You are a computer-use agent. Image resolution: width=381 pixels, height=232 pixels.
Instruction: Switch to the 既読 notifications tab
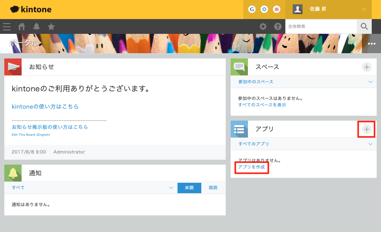[213, 188]
